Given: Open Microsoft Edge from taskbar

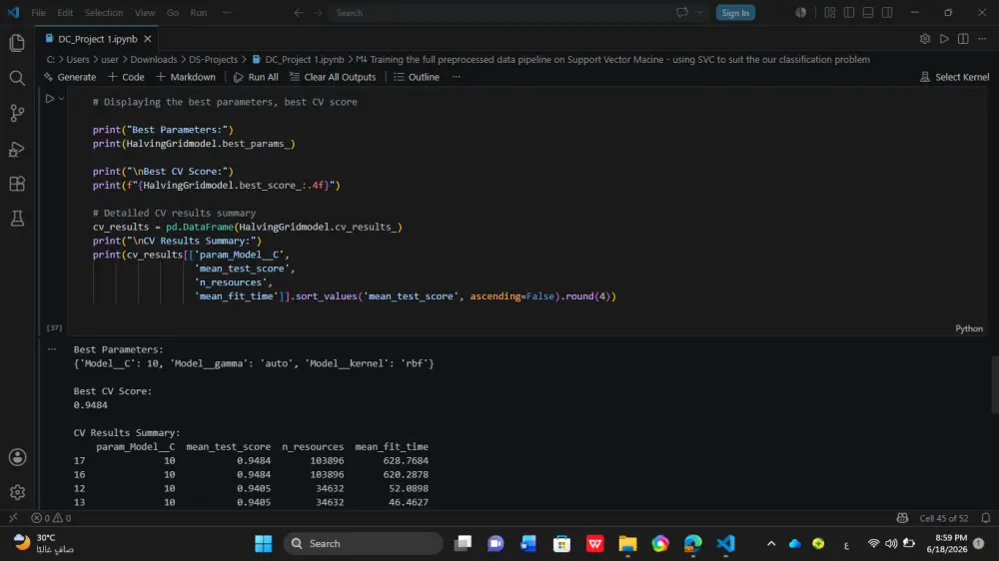Looking at the screenshot, I should pos(692,543).
